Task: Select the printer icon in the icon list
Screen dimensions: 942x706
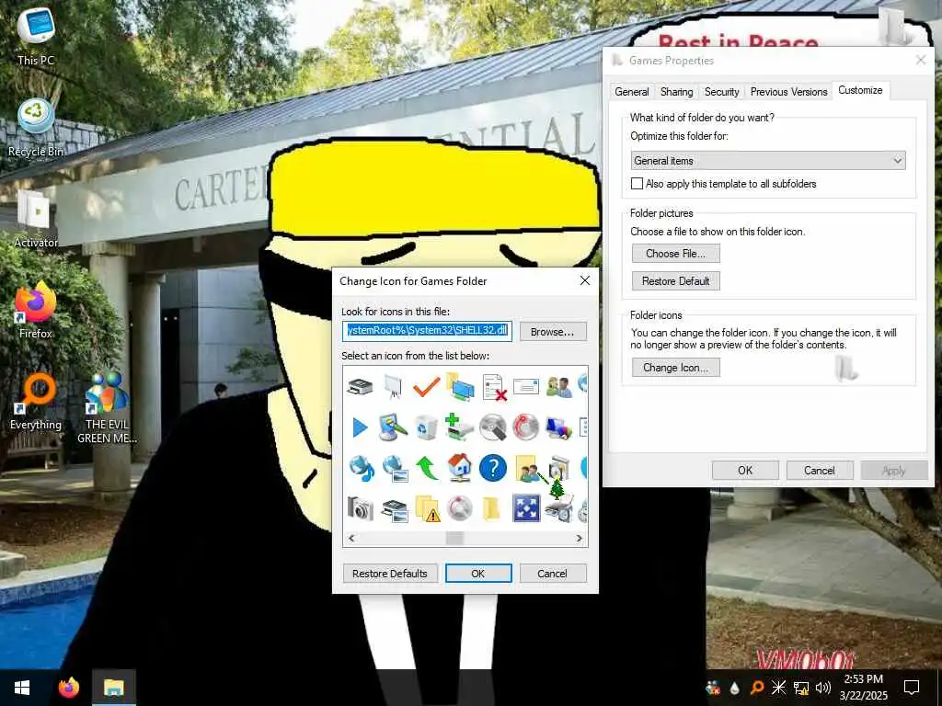Action: [x=360, y=387]
